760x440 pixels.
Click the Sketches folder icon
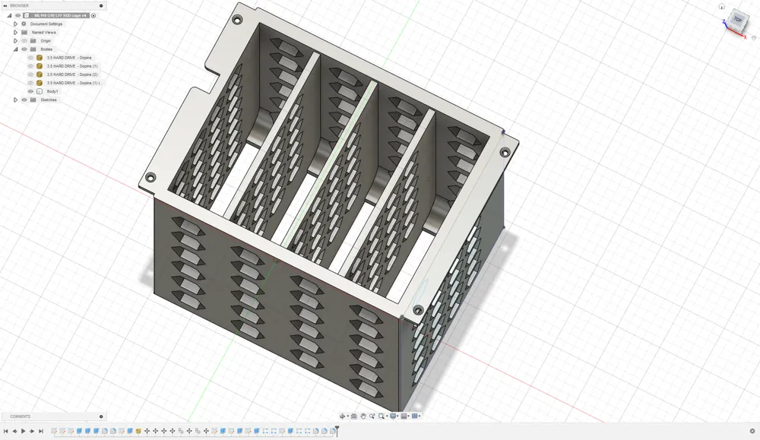pos(33,100)
